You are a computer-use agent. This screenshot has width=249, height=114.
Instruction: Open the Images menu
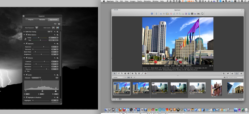coord(133,1)
